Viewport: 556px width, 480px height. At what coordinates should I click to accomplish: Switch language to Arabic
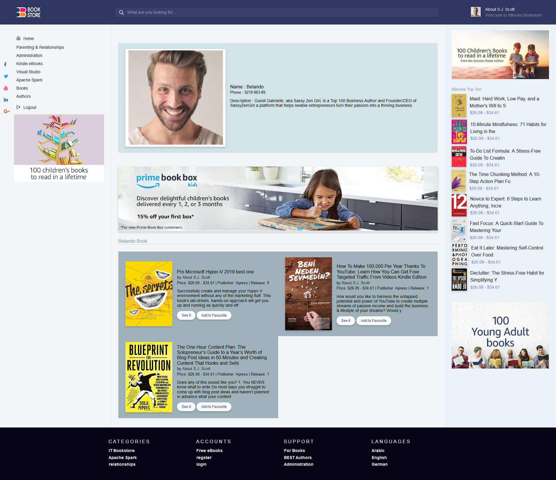(378, 451)
